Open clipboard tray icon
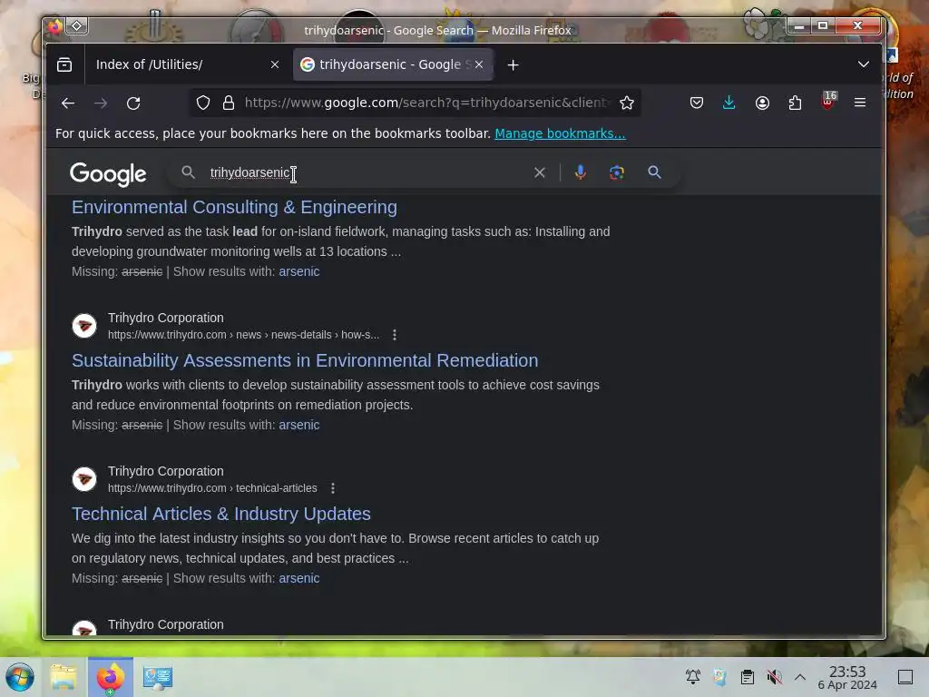The width and height of the screenshot is (929, 697). 748,677
